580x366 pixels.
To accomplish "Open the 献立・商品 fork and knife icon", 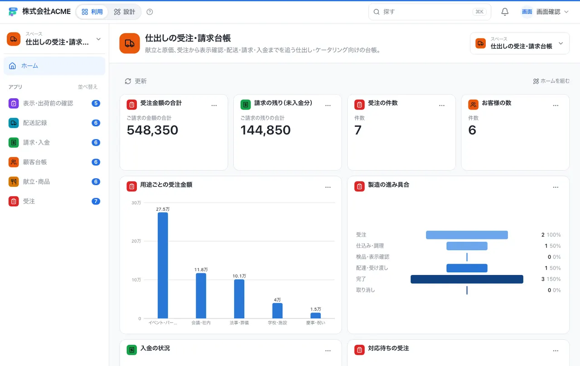I will tap(14, 181).
